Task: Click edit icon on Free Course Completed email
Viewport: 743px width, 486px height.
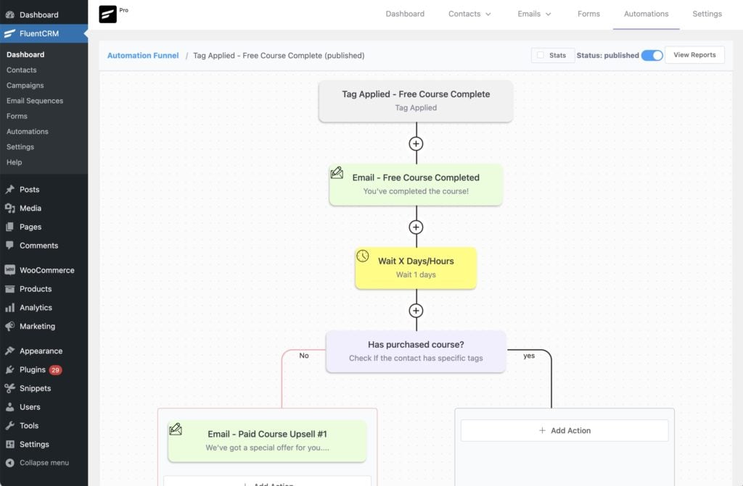Action: 337,172
